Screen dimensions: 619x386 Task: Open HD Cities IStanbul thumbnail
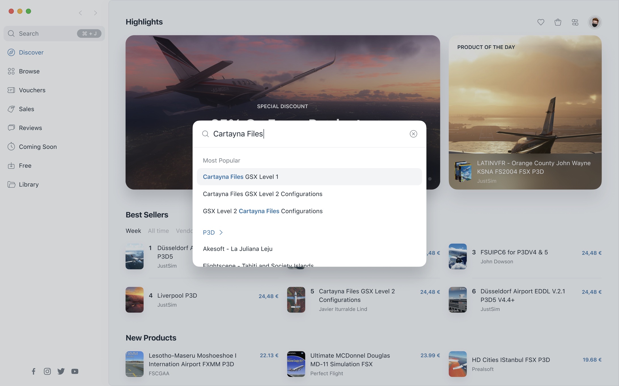pos(457,364)
